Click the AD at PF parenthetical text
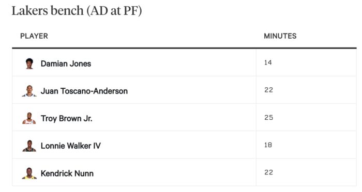The width and height of the screenshot is (362, 192). click(114, 11)
